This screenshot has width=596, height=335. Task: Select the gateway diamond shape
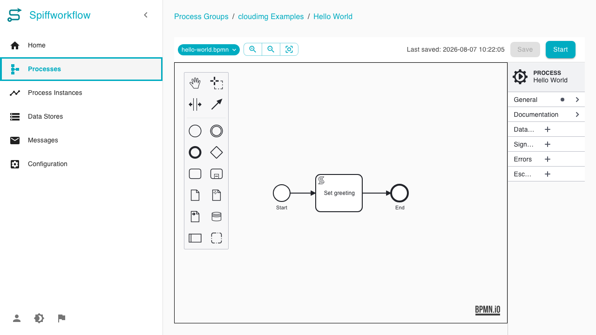coord(217,152)
